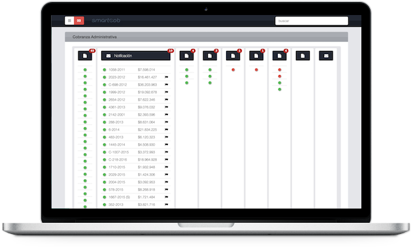Click the Cobranza Administrativa header bar
This screenshot has height=247, width=413.
(x=206, y=37)
